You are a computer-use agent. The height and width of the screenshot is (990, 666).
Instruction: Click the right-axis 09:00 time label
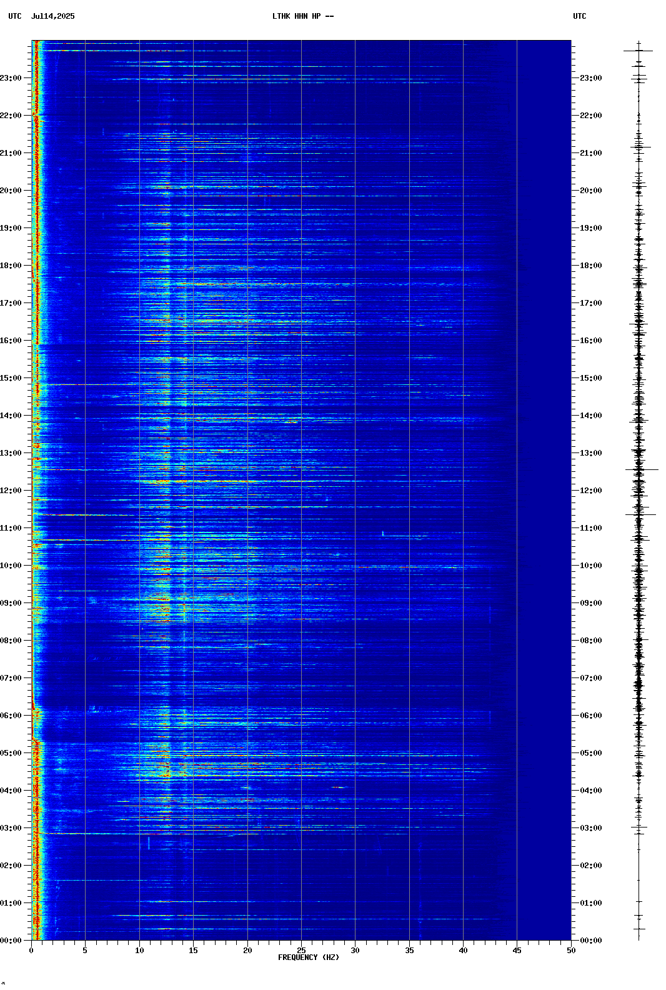tap(591, 603)
